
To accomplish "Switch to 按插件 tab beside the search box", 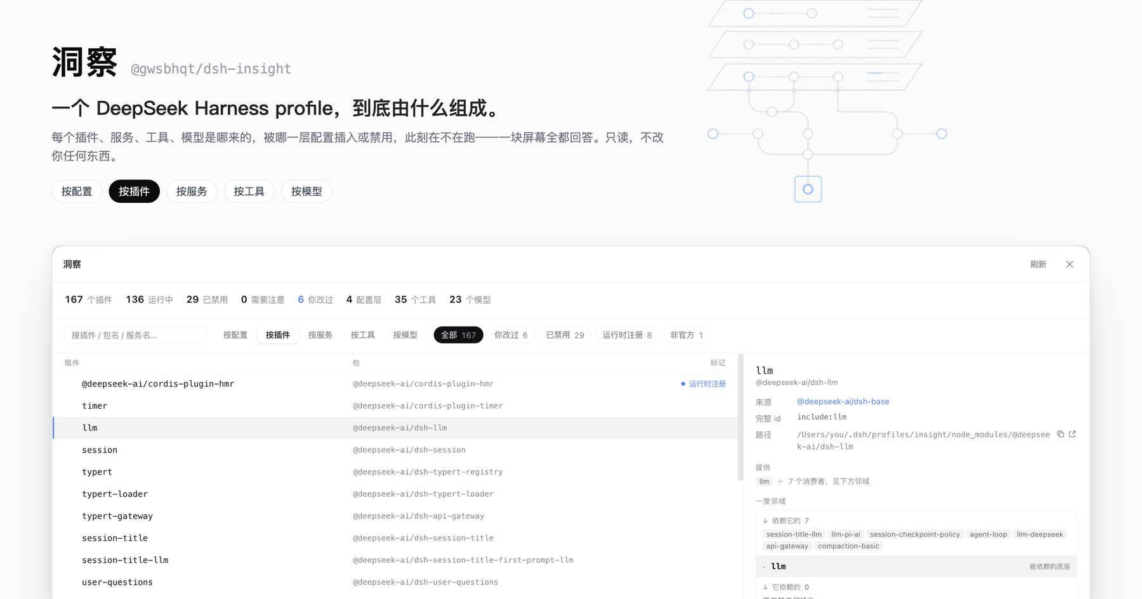I will coord(278,335).
